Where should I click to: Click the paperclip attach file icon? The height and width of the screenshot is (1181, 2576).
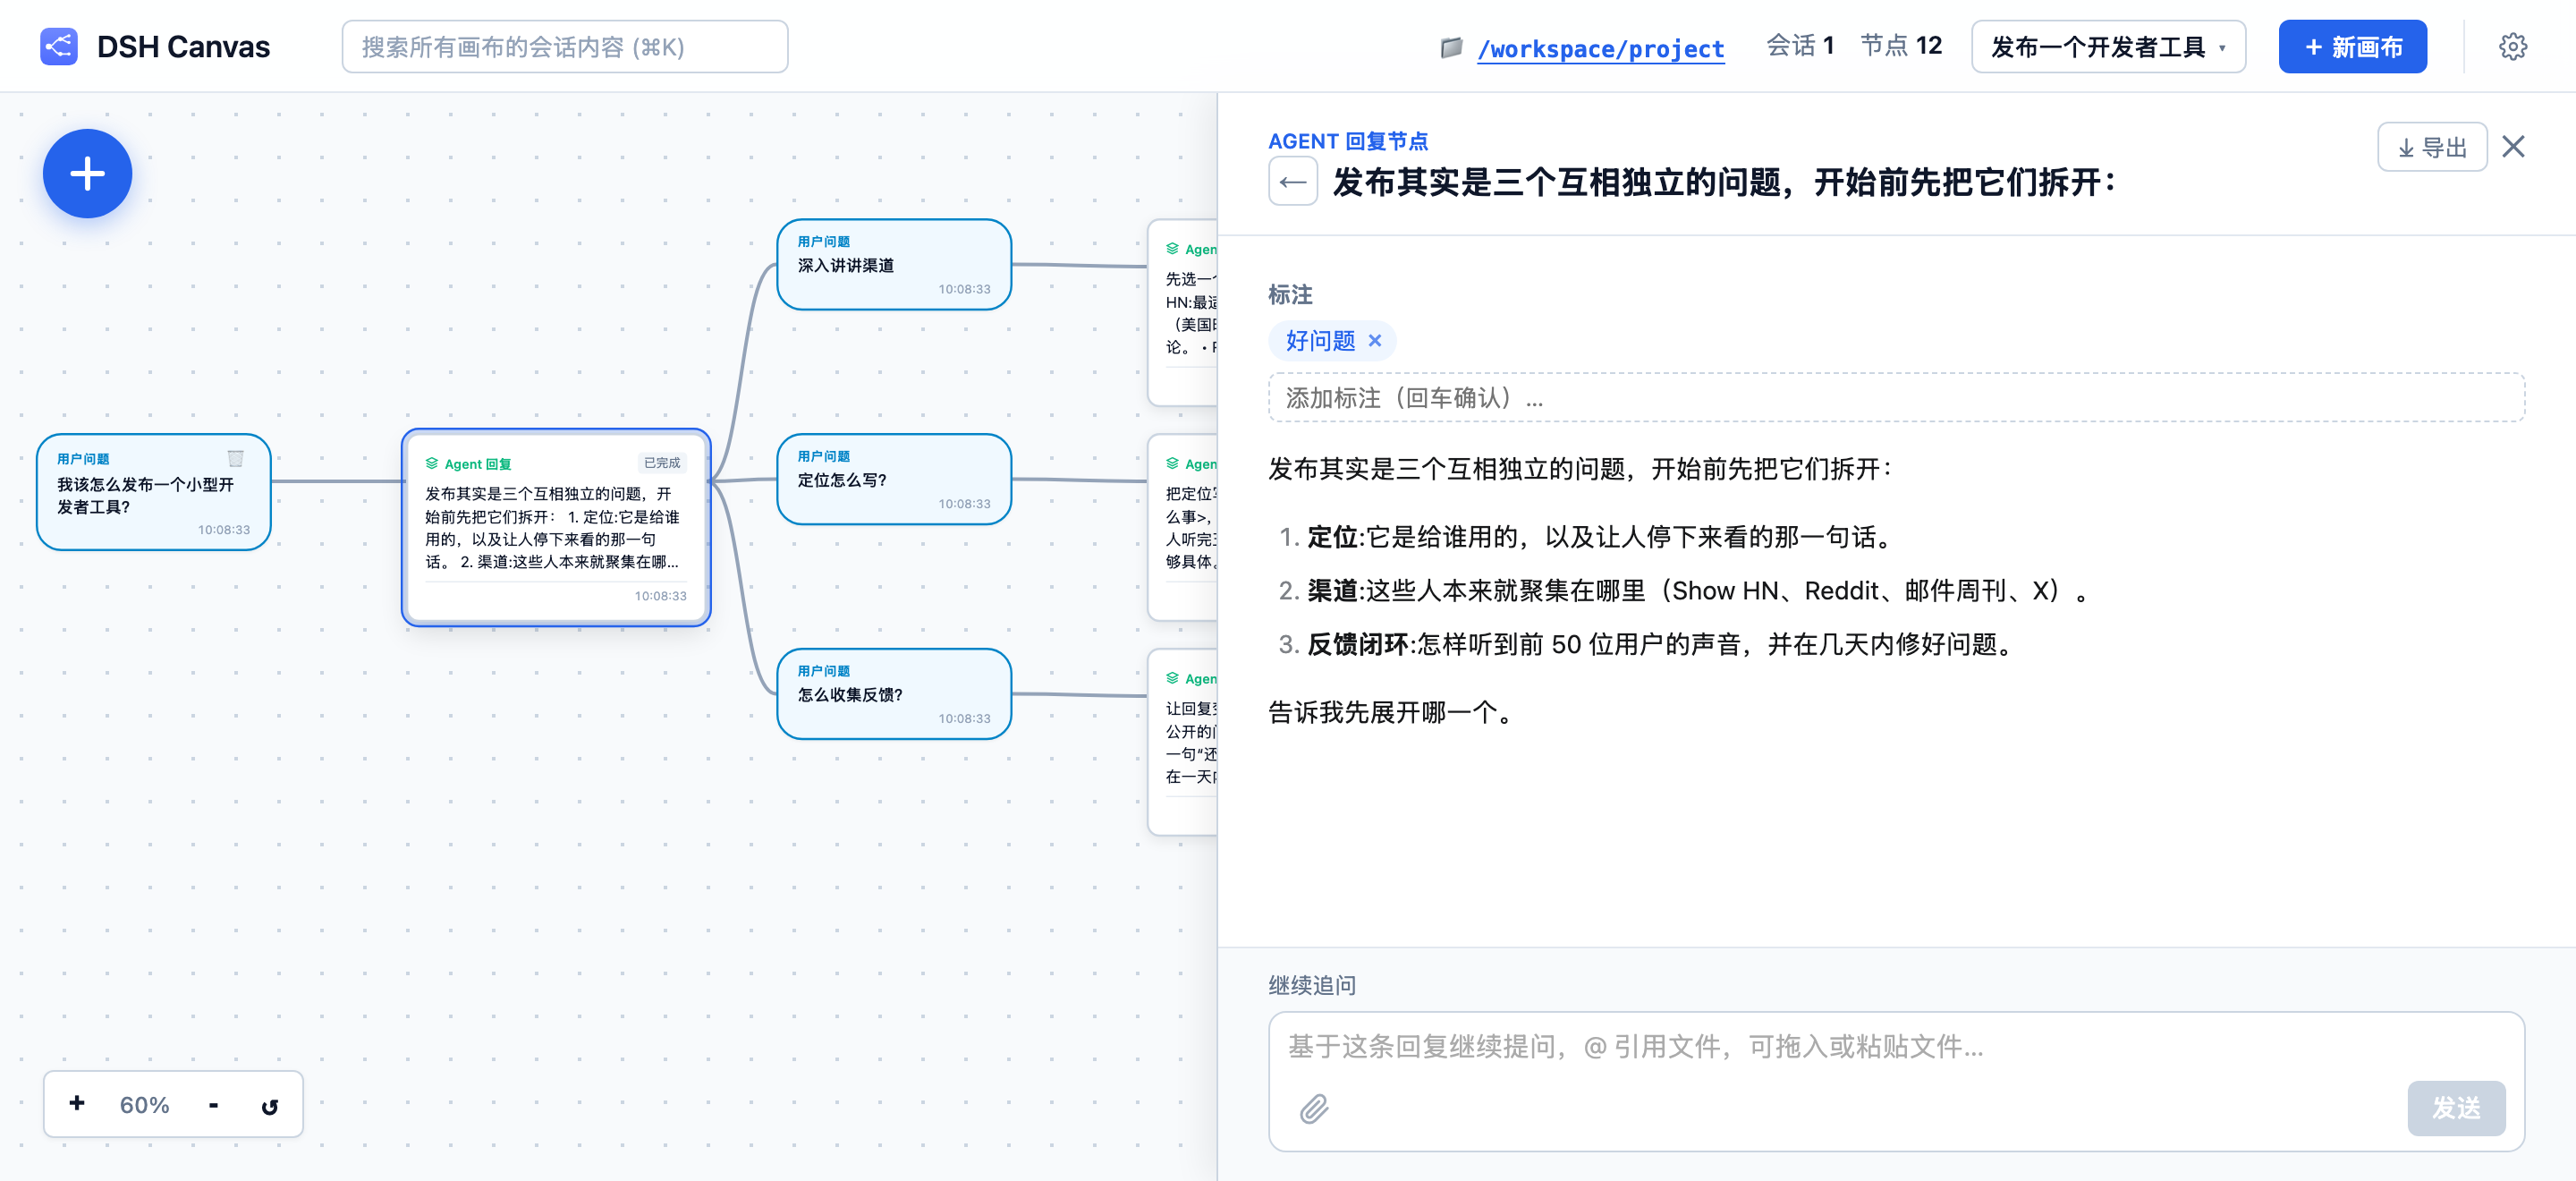[x=1314, y=1108]
